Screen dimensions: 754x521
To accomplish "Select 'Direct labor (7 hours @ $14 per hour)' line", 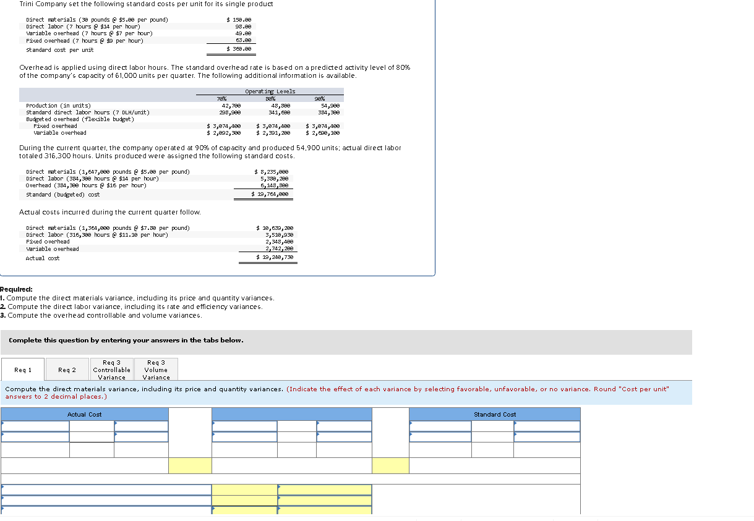I will coord(83,27).
